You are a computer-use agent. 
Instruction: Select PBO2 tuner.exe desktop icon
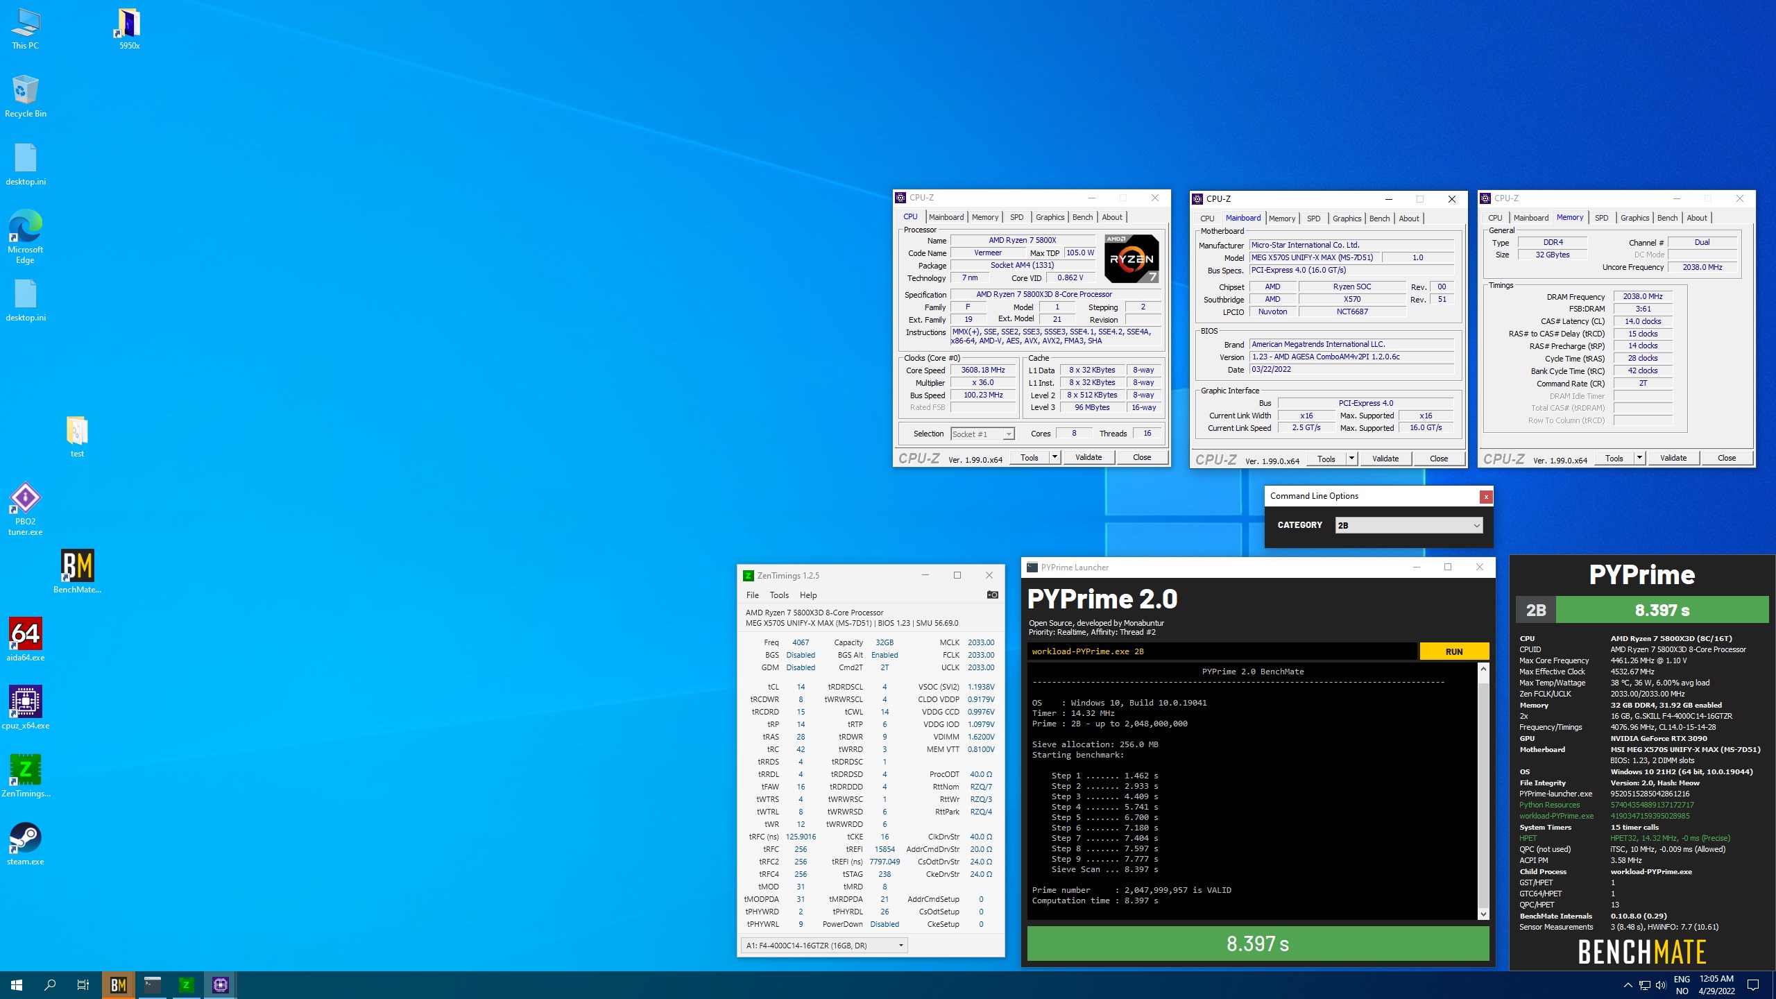(25, 510)
